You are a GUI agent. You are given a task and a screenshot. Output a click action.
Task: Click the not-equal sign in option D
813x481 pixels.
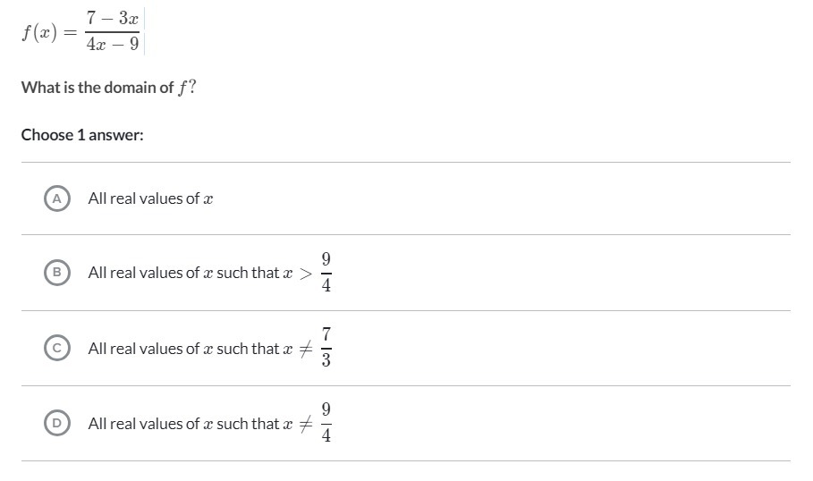(x=306, y=424)
